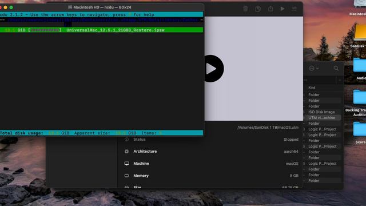Select the aarch64 architecture value

(291, 151)
